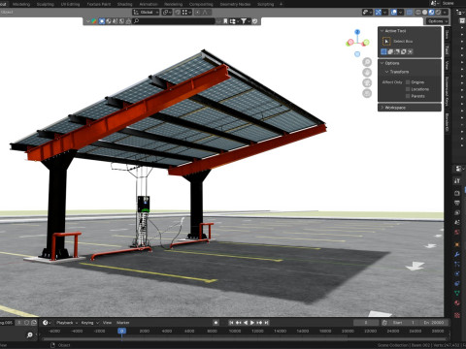Select rendered viewport shading
This screenshot has height=349, width=466.
click(x=438, y=13)
